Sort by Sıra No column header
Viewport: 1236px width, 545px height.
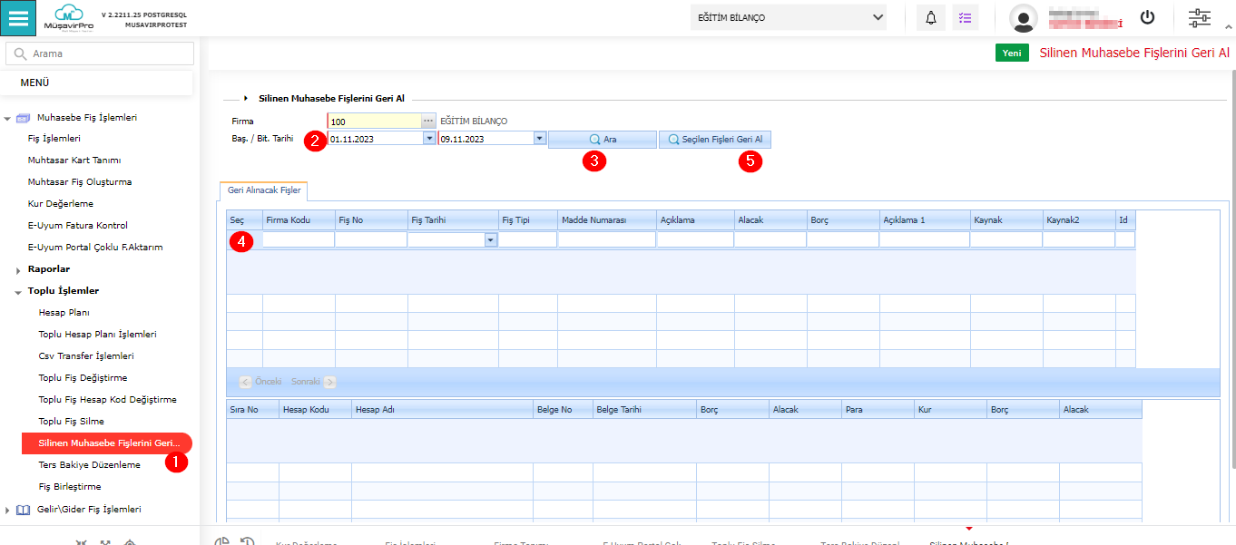[252, 410]
